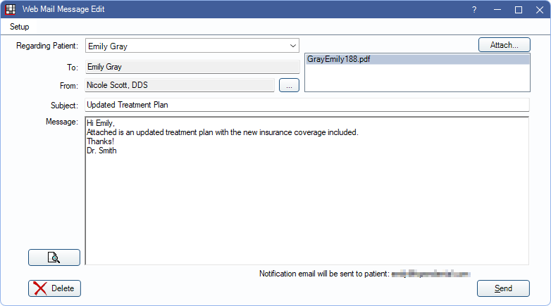Viewport: 551px width, 306px height.
Task: Click the Open Dental app icon in title bar
Action: pos(11,10)
